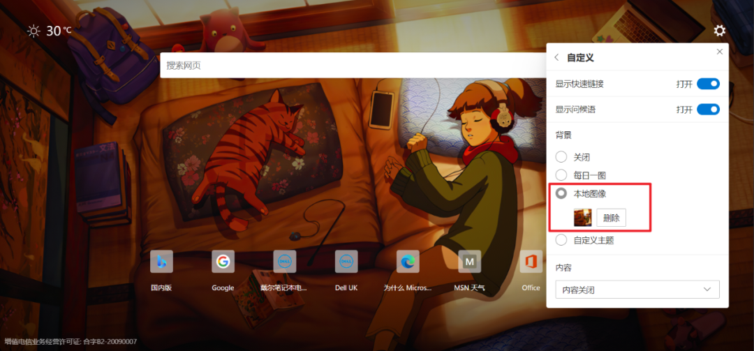Click the weather sun icon
Image resolution: width=754 pixels, height=351 pixels.
click(34, 31)
